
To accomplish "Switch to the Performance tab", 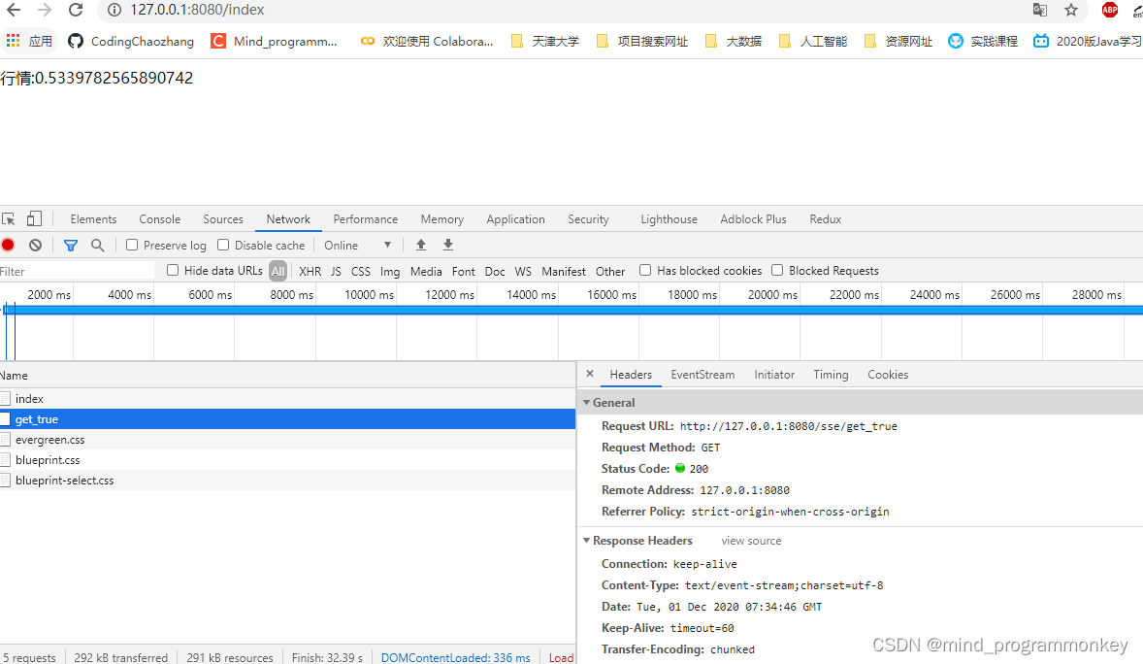I will [365, 218].
